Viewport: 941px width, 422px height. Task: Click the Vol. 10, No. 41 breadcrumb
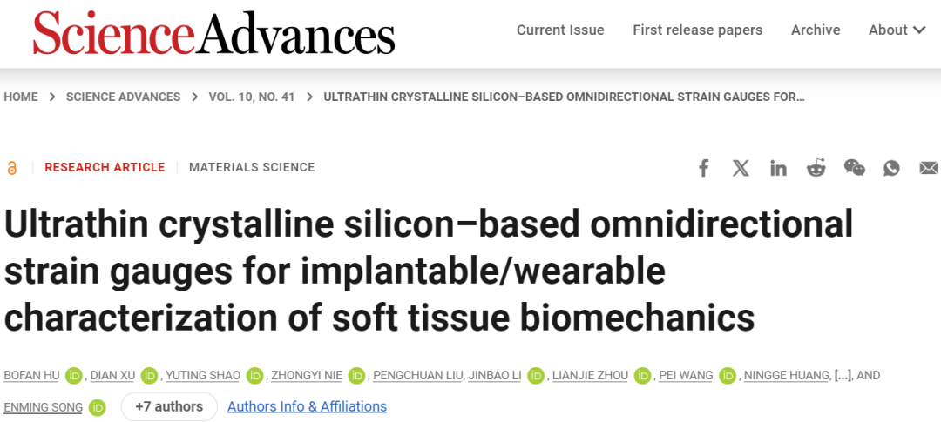[252, 97]
